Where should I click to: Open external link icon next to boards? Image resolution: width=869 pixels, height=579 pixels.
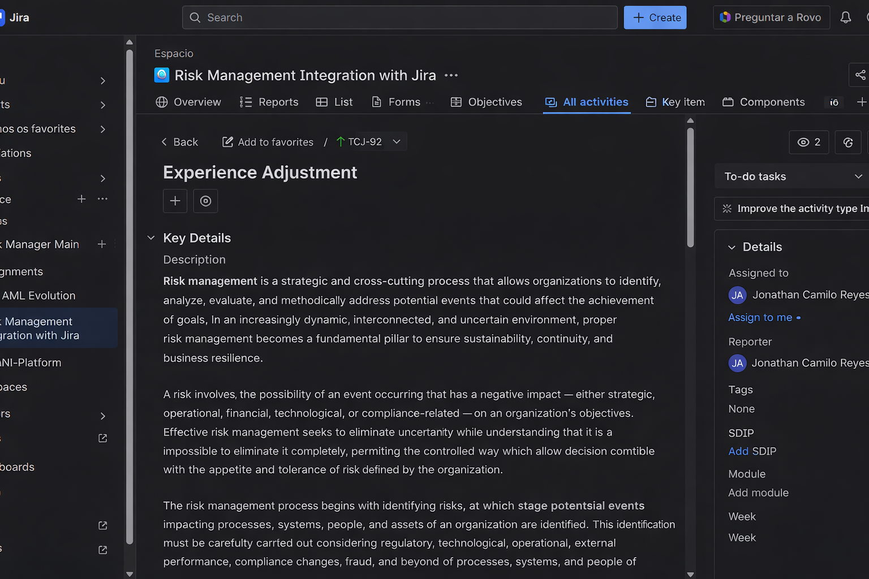(102, 438)
